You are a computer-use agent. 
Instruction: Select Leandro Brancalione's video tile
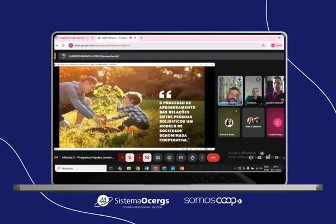click(230, 89)
